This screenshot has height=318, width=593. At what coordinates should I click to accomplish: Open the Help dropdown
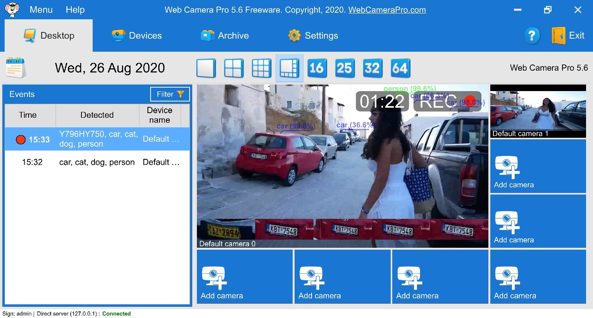75,10
